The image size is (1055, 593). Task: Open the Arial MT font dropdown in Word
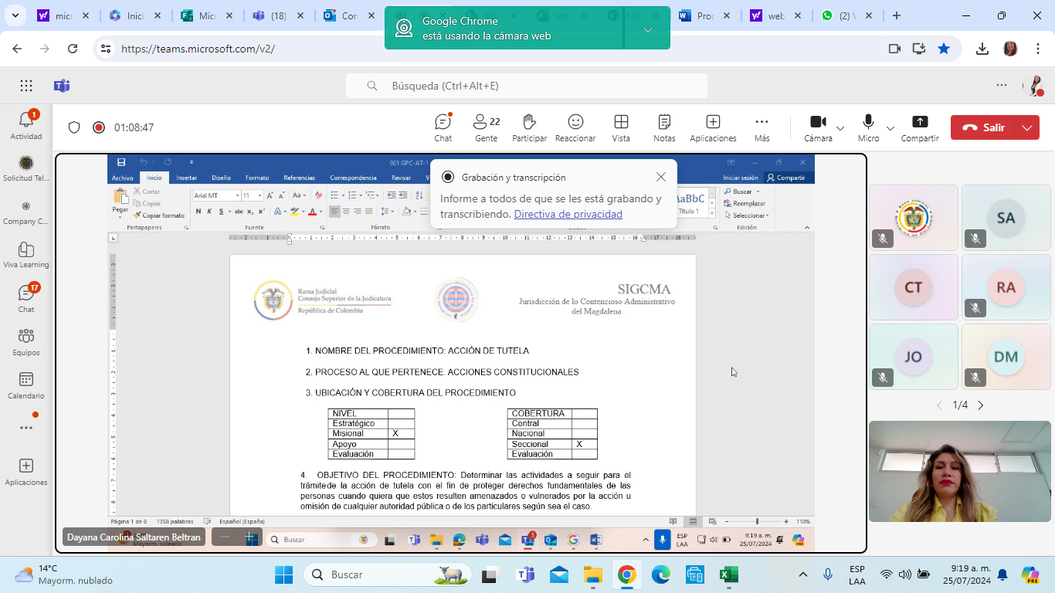238,195
